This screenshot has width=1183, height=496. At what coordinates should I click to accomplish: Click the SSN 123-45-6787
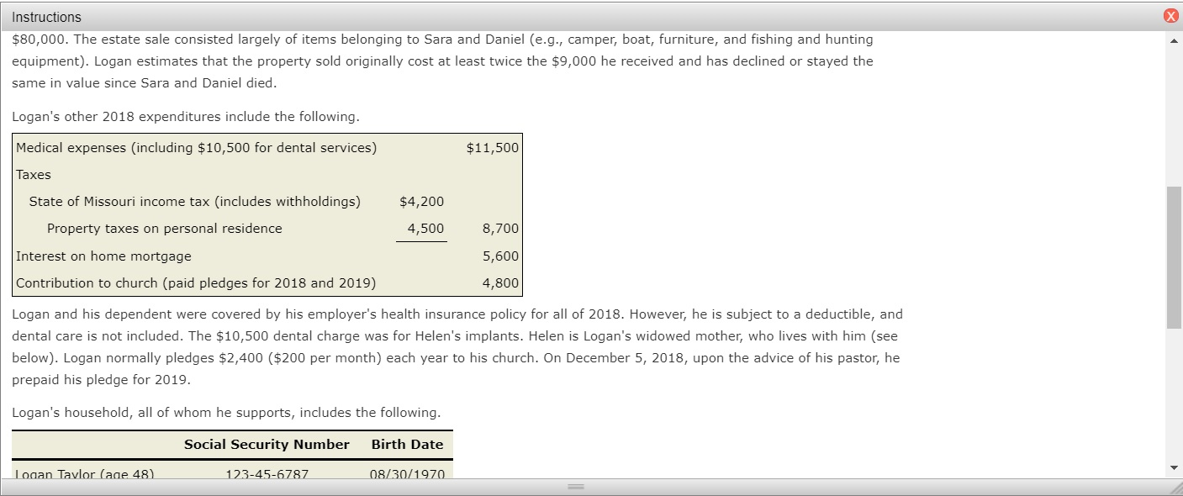[x=267, y=474]
